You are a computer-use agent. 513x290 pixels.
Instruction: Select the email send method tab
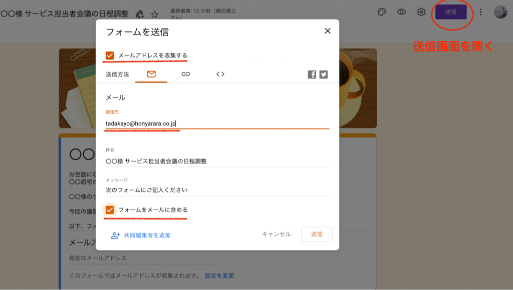(x=151, y=74)
